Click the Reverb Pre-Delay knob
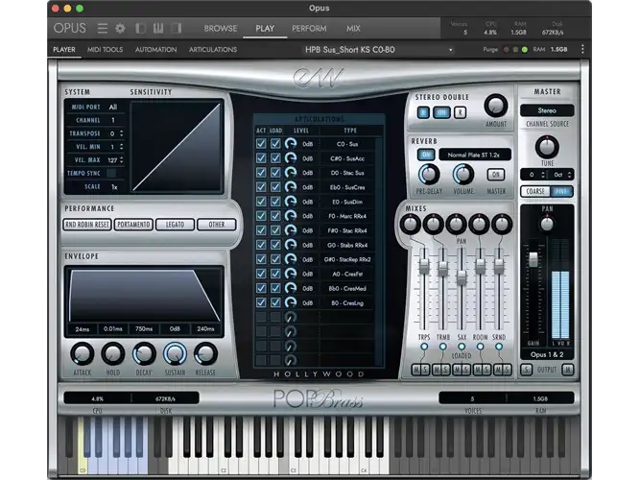Screen dimensions: 640x480 (x=429, y=174)
